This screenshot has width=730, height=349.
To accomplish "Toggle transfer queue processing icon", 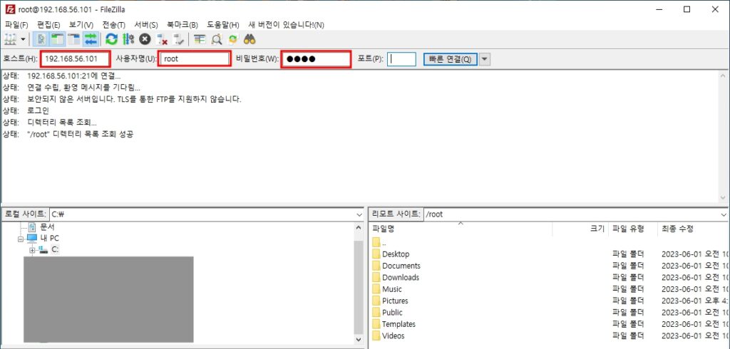I will tap(128, 40).
